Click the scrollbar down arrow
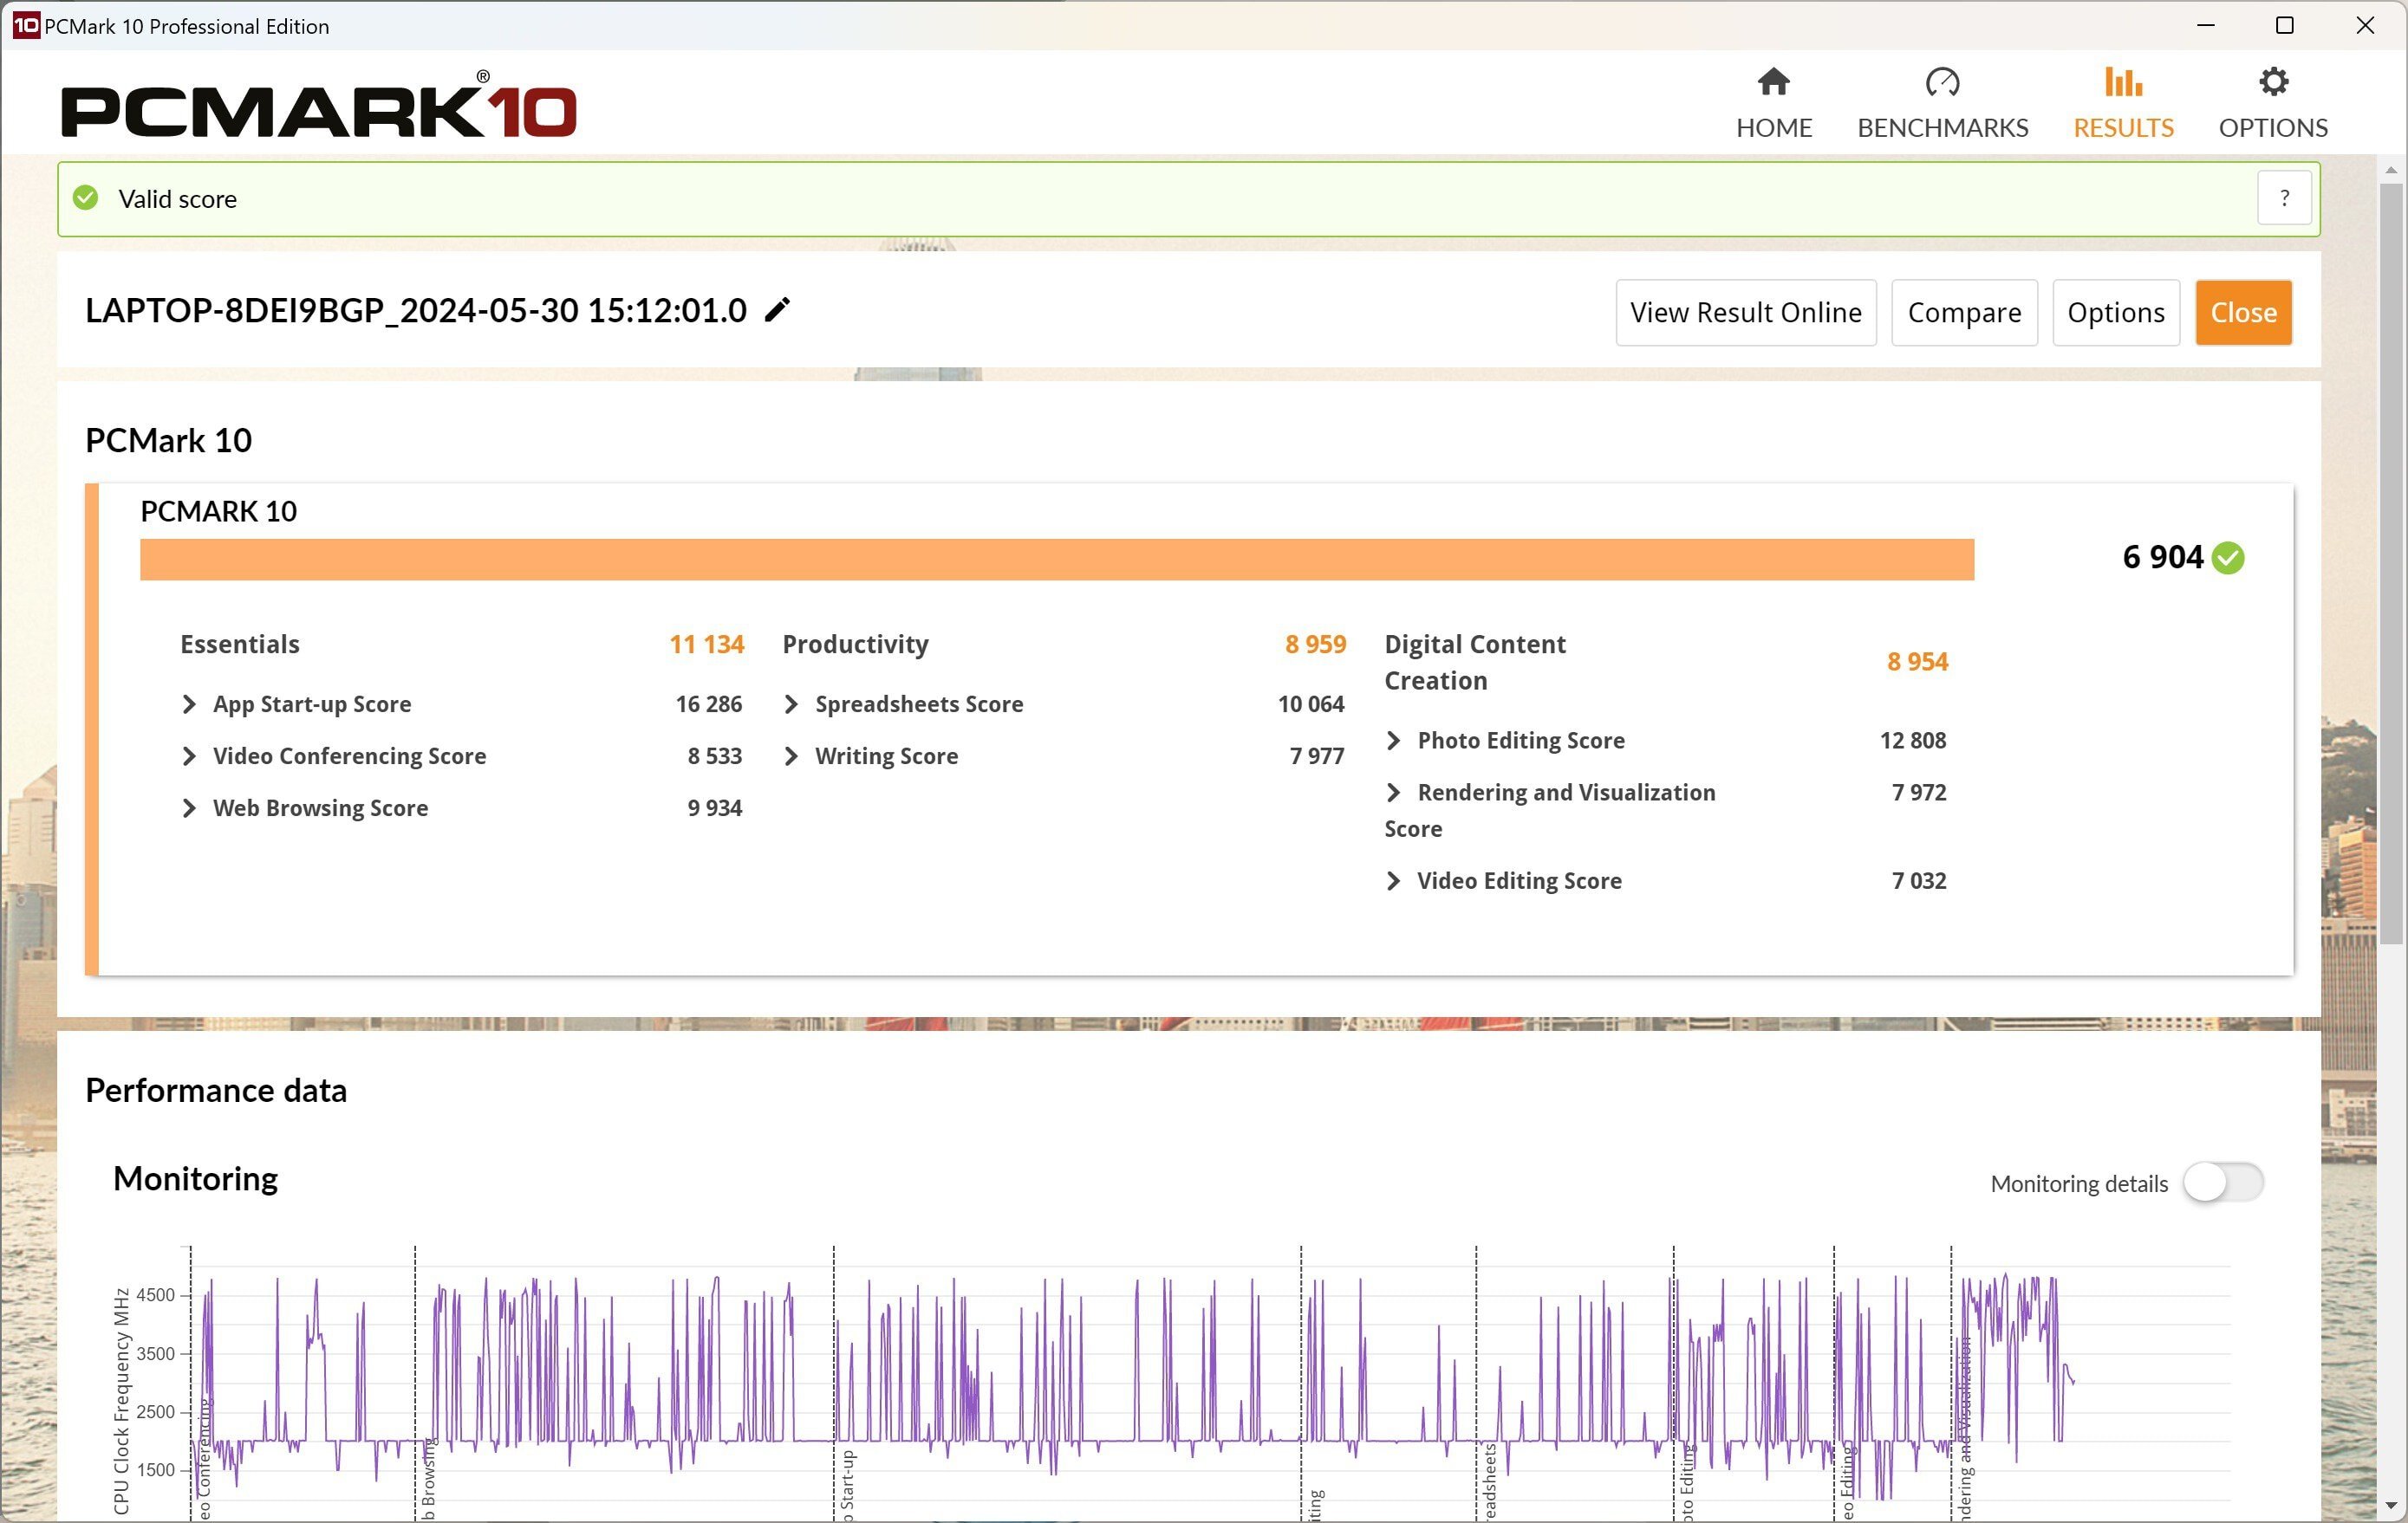Image resolution: width=2408 pixels, height=1523 pixels. coord(2390,1505)
